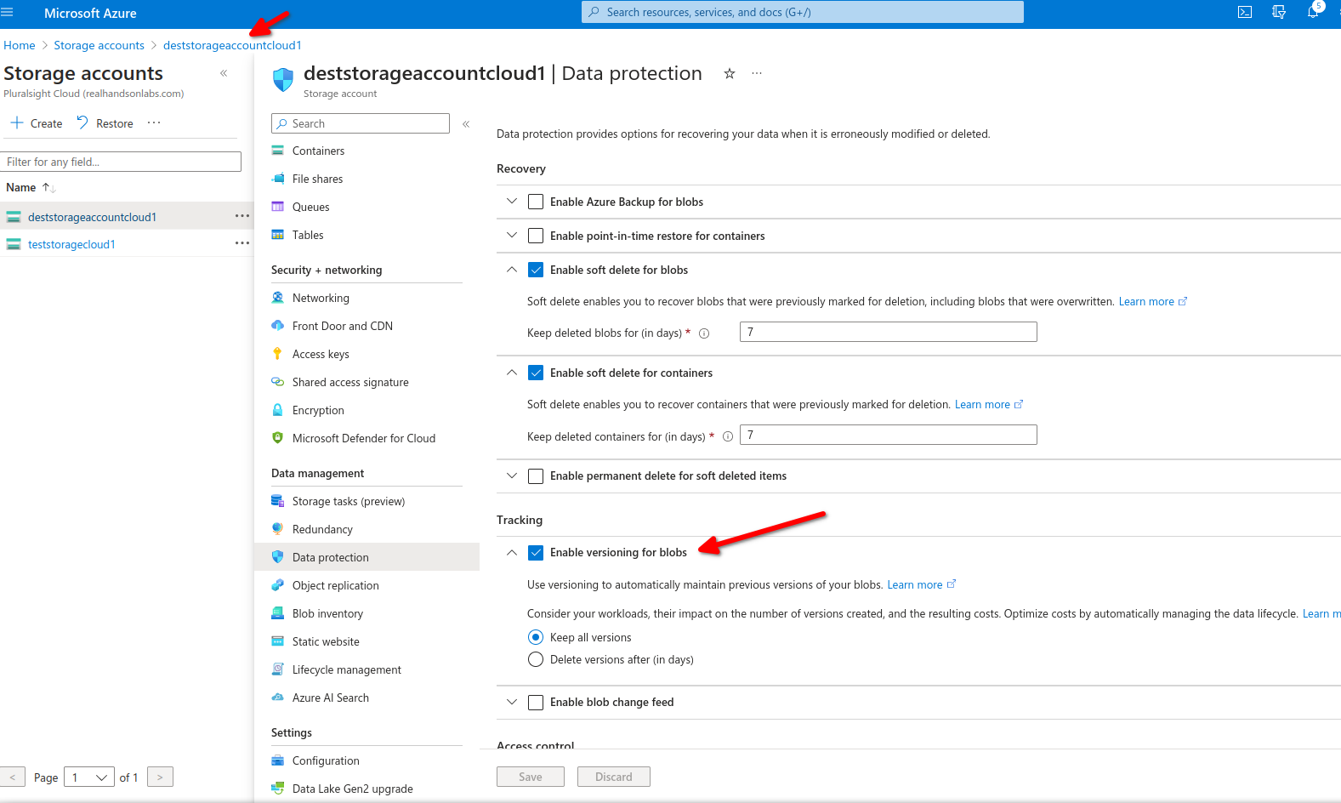Click the Storage accounts breadcrumb link
This screenshot has width=1341, height=803.
99,45
